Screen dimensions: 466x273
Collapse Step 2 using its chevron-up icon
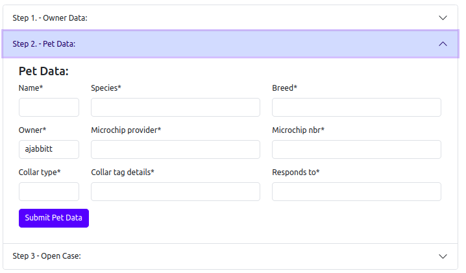click(443, 44)
